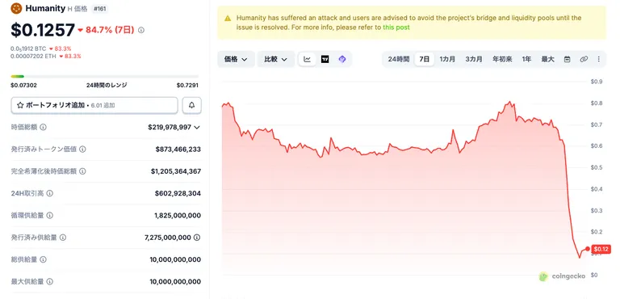Viewport: 620px width, 299px height.
Task: Switch to the line chart view icon
Action: (308, 60)
